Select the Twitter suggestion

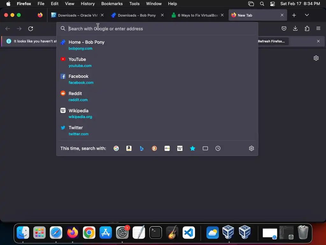pyautogui.click(x=157, y=130)
